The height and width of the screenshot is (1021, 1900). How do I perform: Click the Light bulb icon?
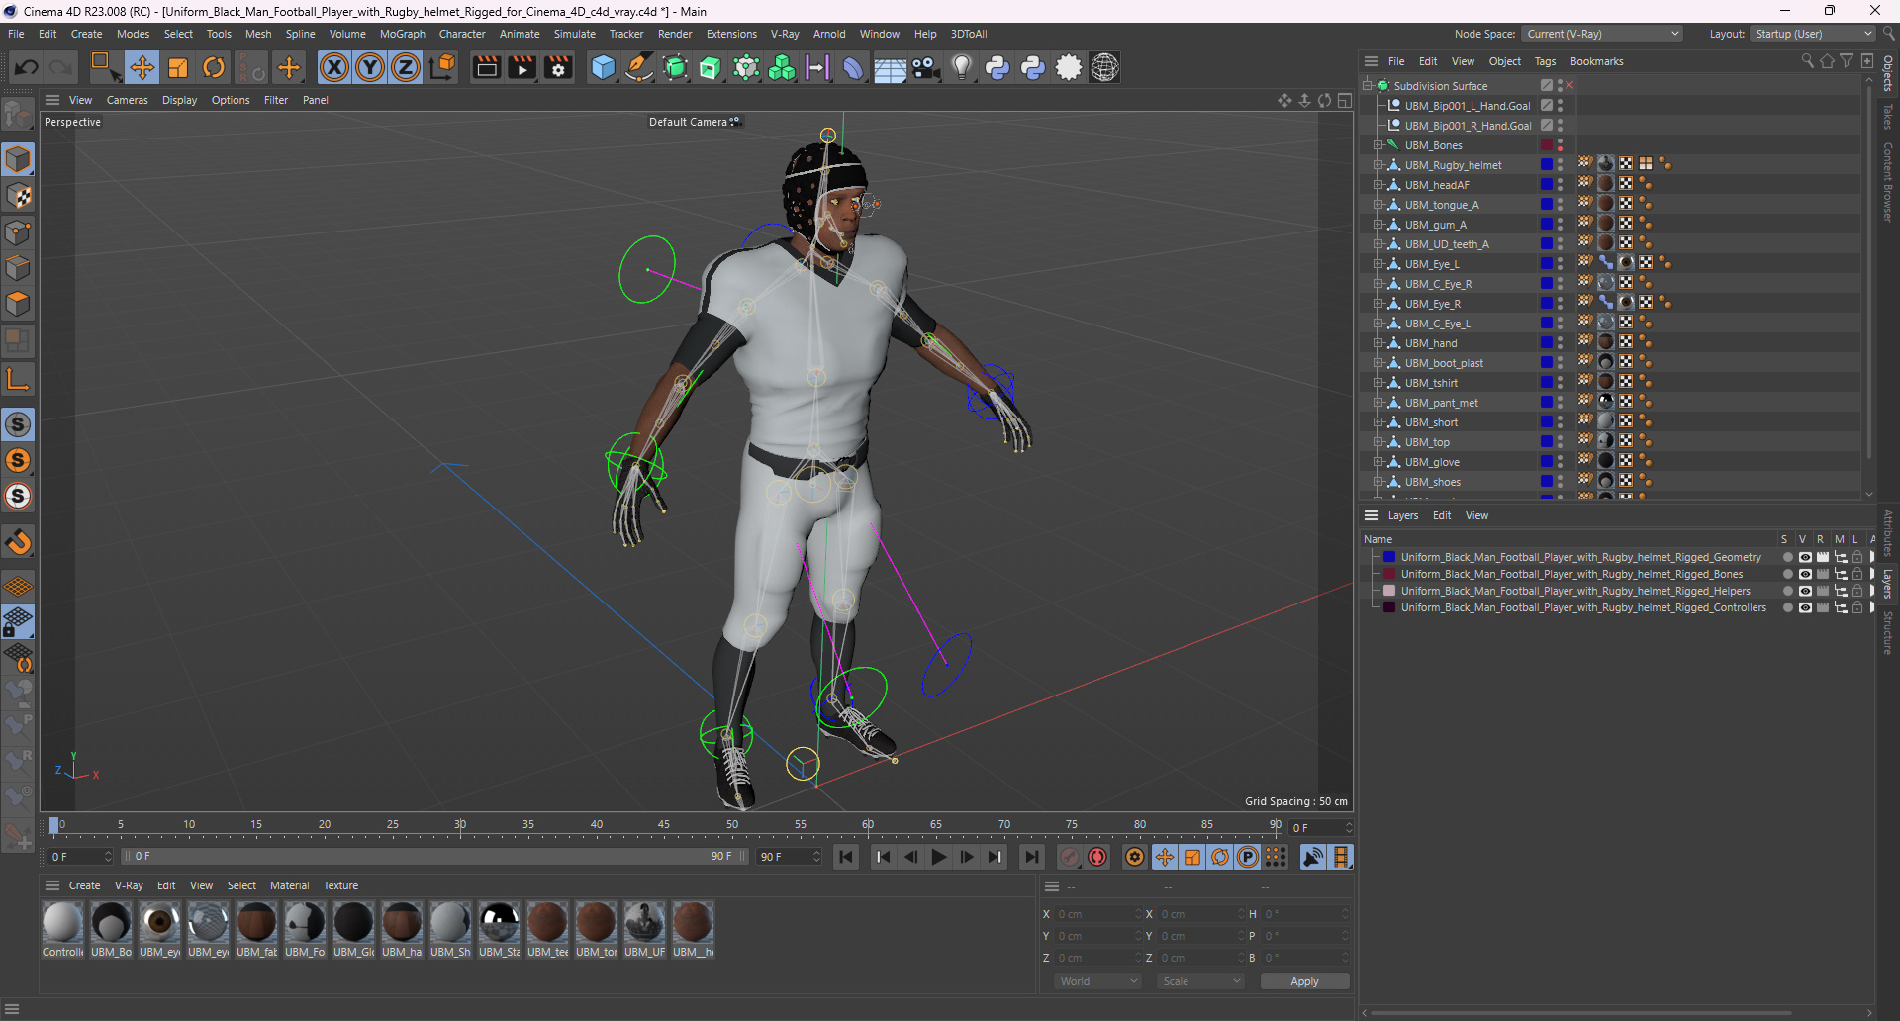(961, 67)
